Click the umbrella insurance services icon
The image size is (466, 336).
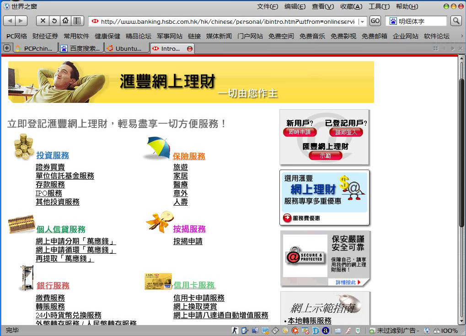tap(157, 148)
